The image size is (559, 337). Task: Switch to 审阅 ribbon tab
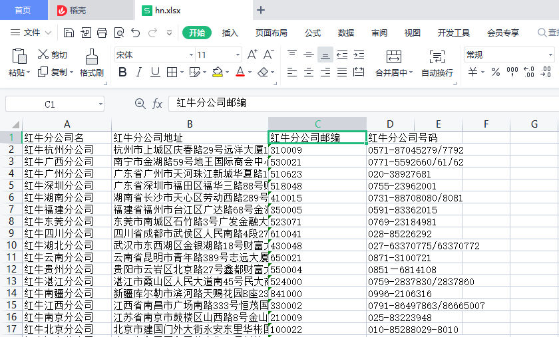point(379,33)
